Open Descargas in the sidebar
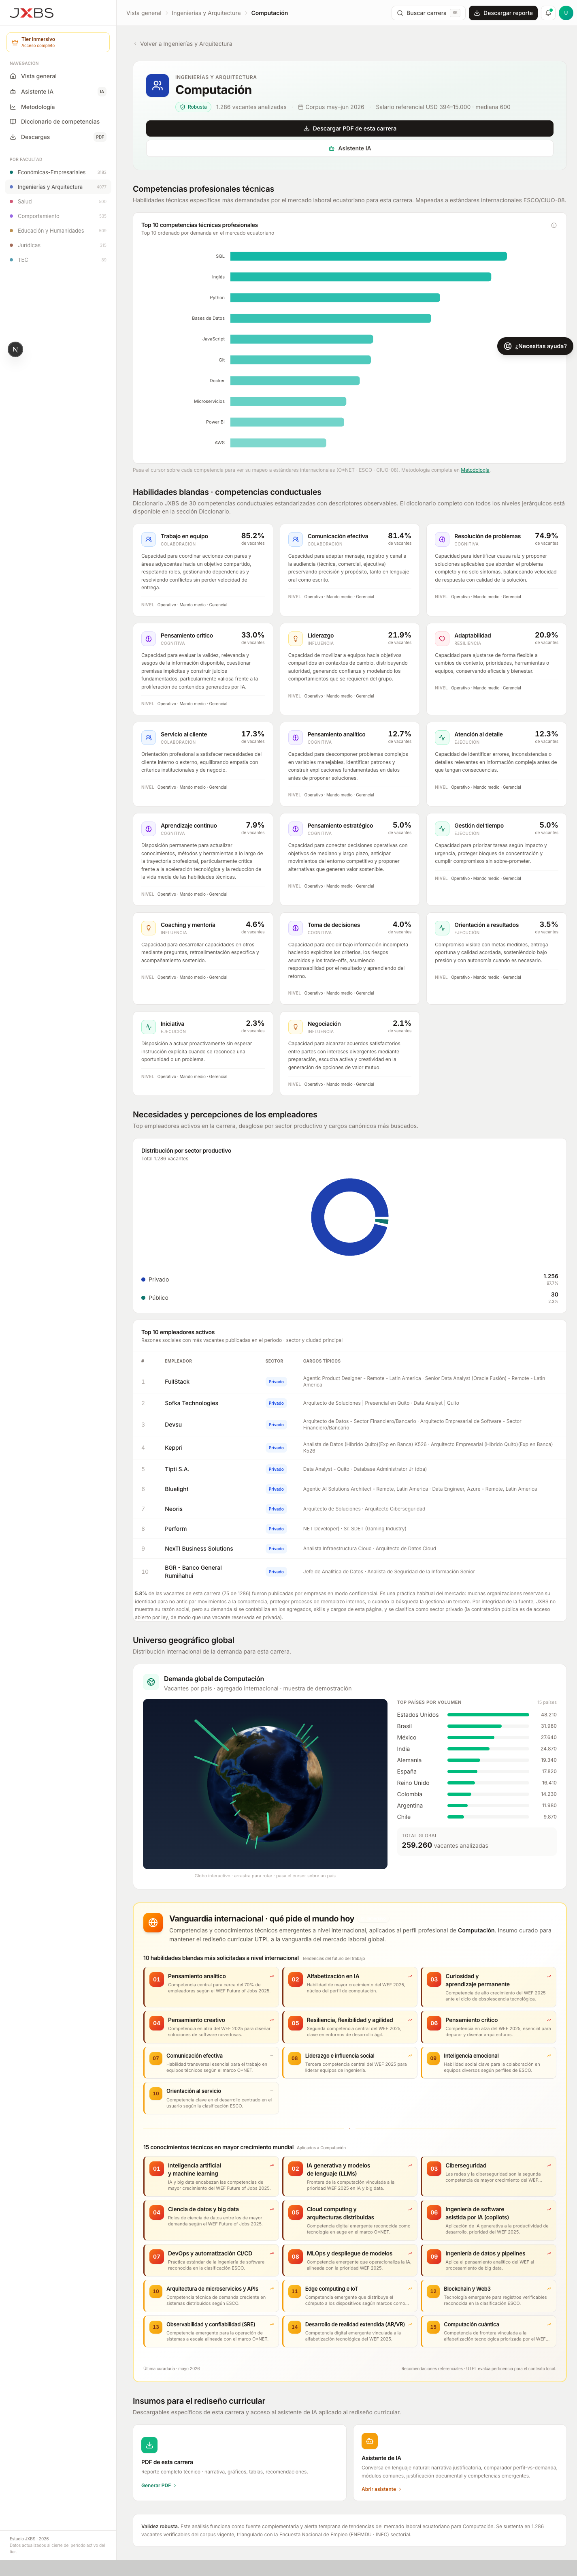 pos(58,137)
